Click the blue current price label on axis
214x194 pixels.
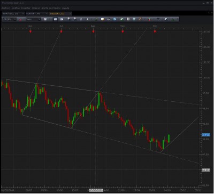click(x=206, y=135)
